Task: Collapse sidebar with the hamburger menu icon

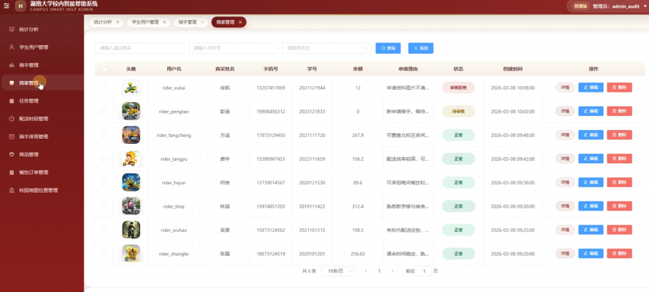Action: pos(6,6)
